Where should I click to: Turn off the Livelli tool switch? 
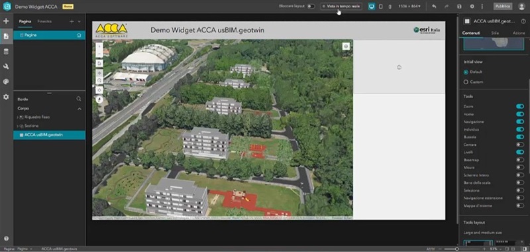(x=520, y=153)
